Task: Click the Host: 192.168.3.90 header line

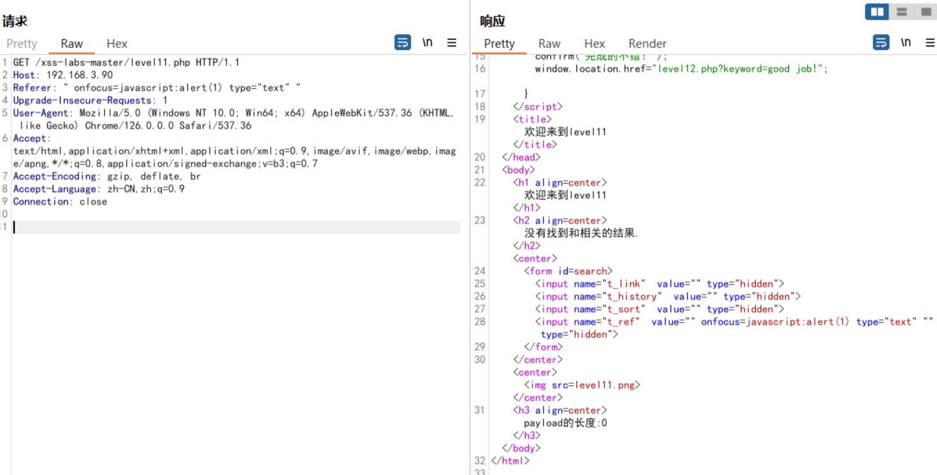Action: coord(63,75)
